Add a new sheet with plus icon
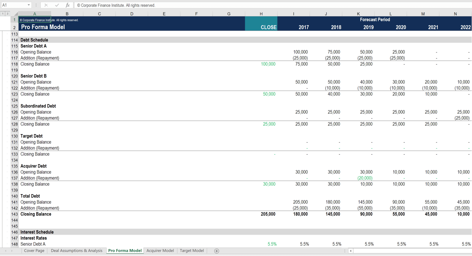472x256 pixels. coord(217,251)
